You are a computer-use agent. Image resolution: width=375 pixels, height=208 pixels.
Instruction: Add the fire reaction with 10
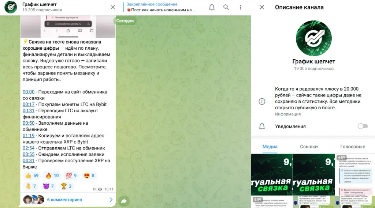[x=52, y=175]
